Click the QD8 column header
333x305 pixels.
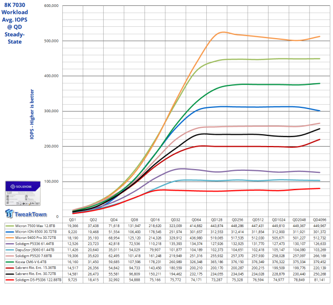click(x=134, y=220)
